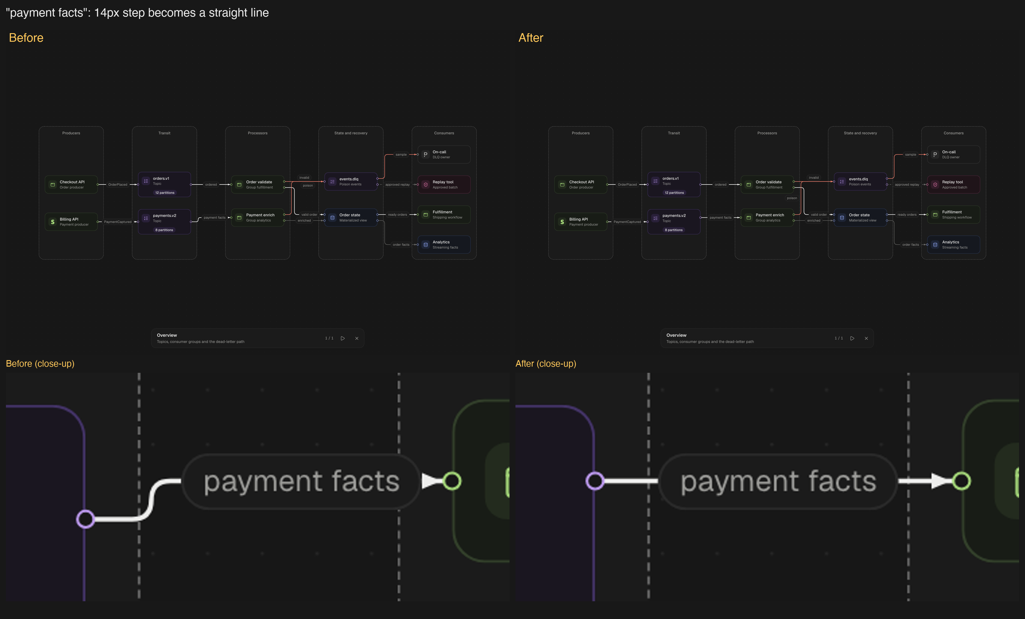This screenshot has height=619, width=1025.
Task: Click events.dlq icon in After diagram
Action: click(842, 182)
